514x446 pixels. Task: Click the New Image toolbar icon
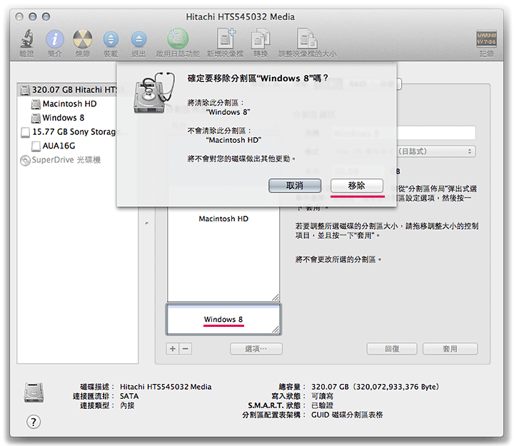pos(225,39)
